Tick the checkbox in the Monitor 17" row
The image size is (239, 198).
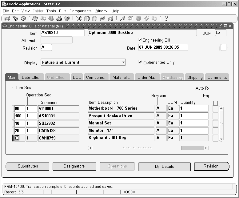pos(216,131)
